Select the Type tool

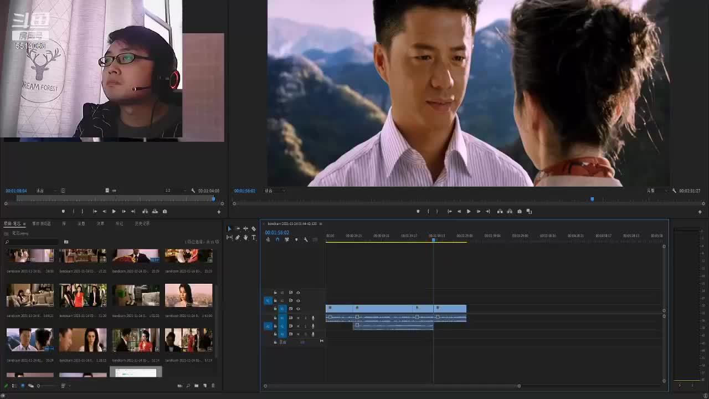[254, 238]
